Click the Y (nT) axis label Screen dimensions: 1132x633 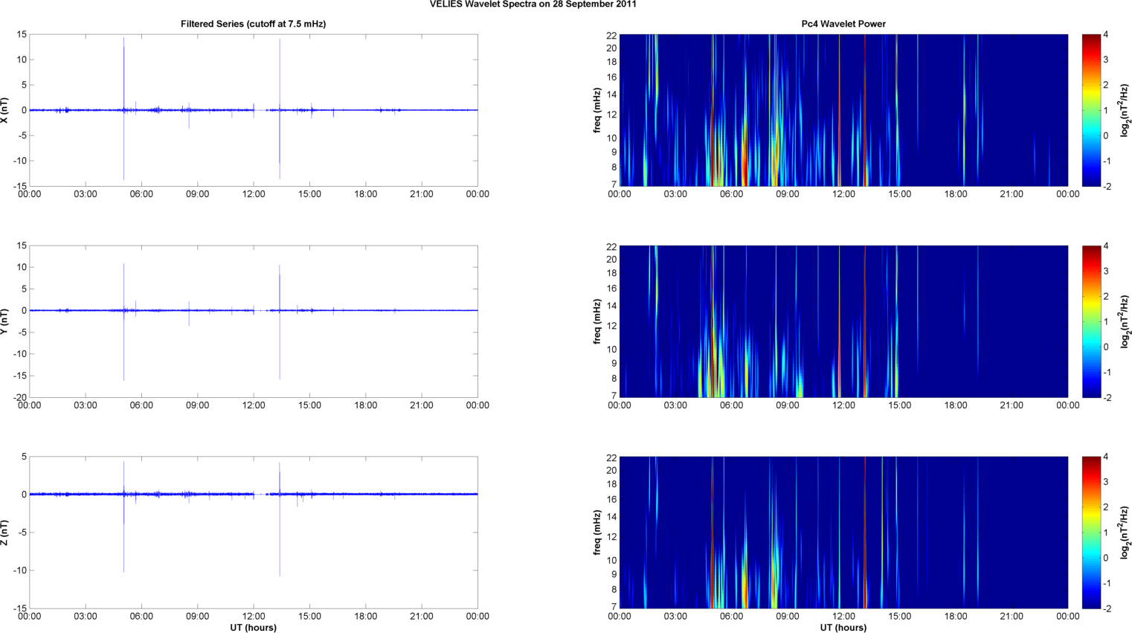click(x=4, y=321)
